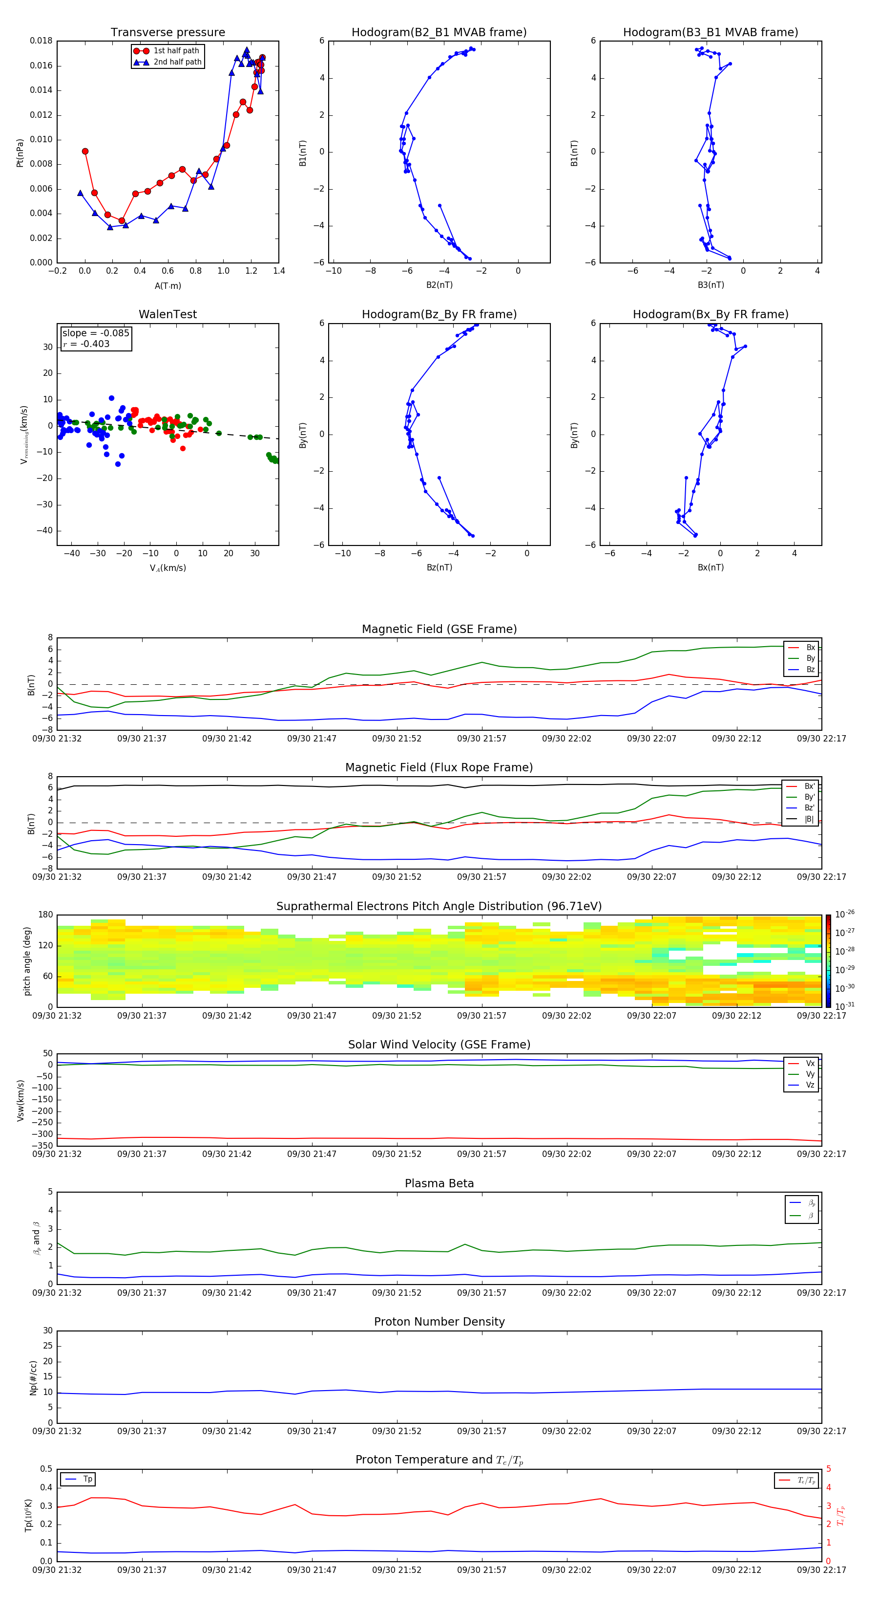Click the 'r = -0.403' annotation

pos(86,344)
